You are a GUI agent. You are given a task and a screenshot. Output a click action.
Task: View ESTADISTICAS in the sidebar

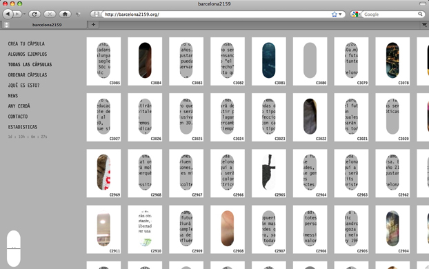23,127
